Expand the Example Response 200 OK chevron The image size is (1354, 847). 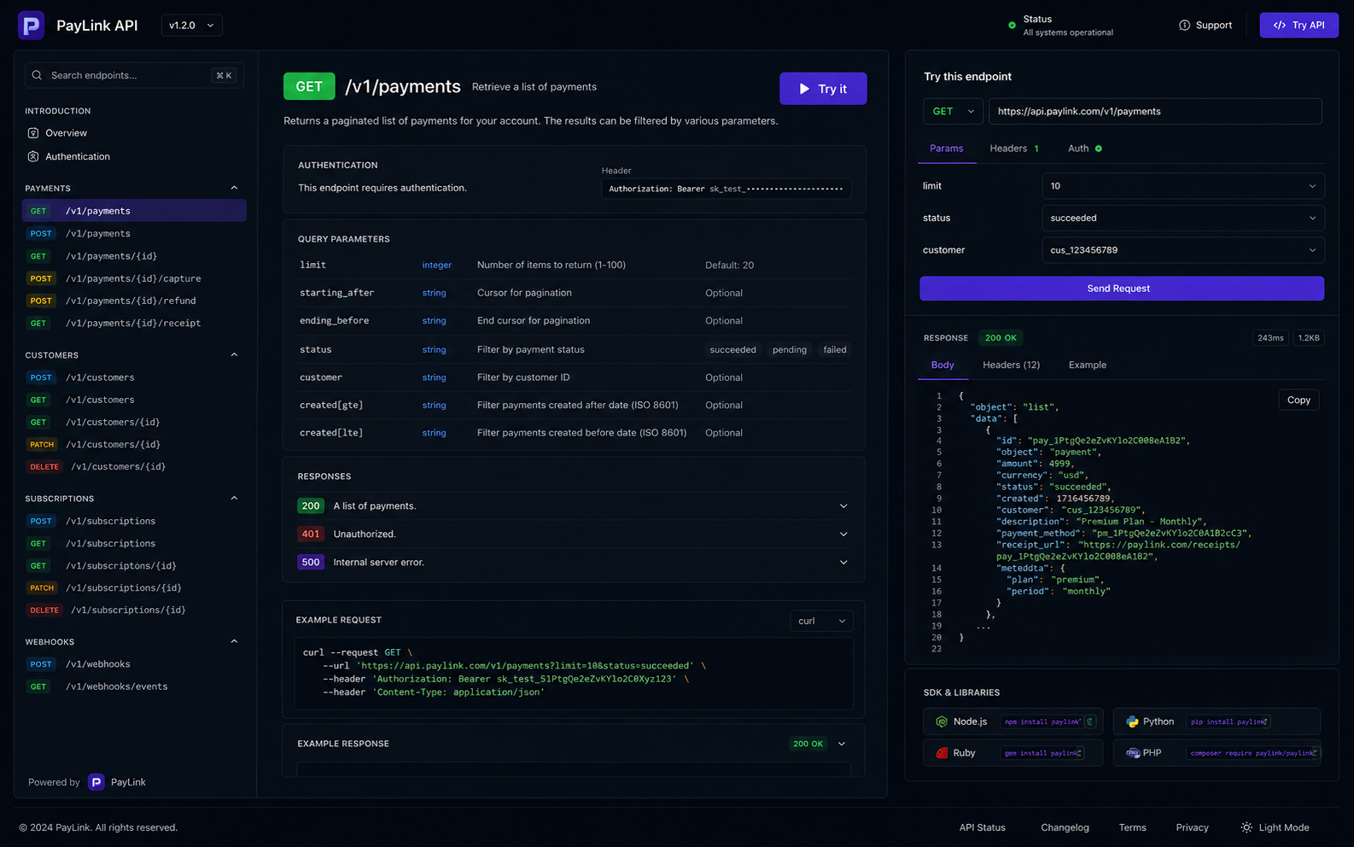[842, 745]
